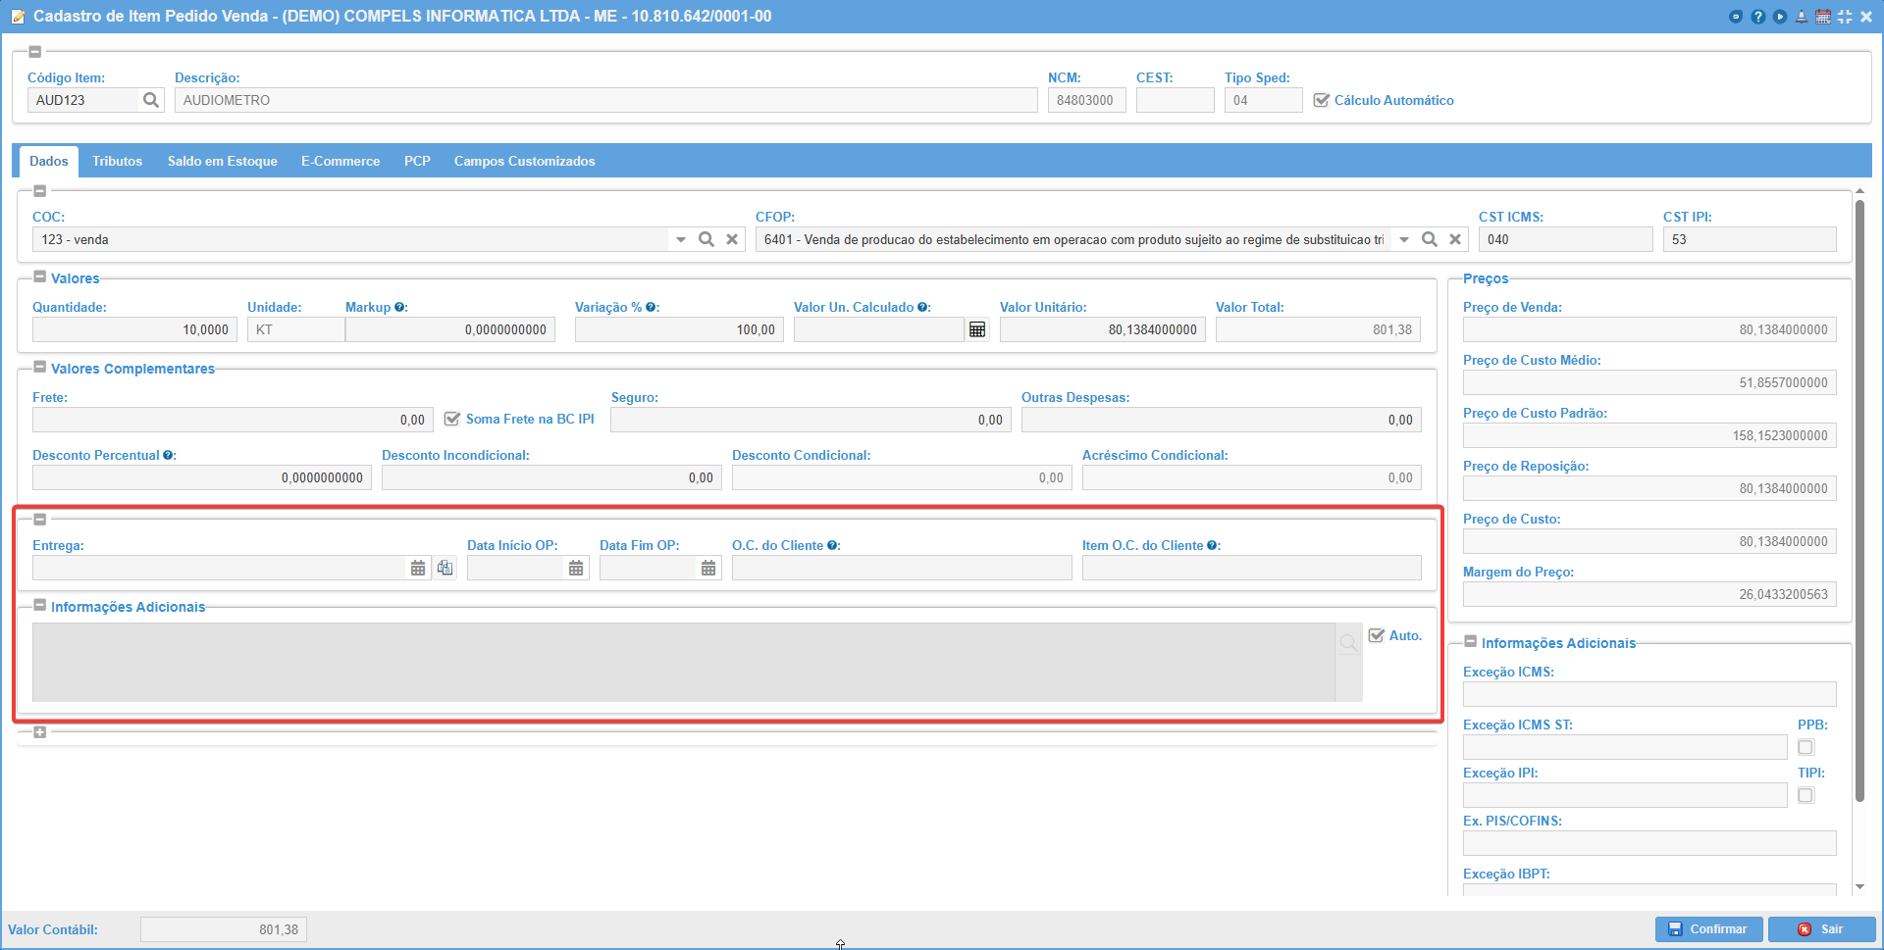The height and width of the screenshot is (950, 1884).
Task: Click the Valor Un. Calculado help icon
Action: point(923,307)
